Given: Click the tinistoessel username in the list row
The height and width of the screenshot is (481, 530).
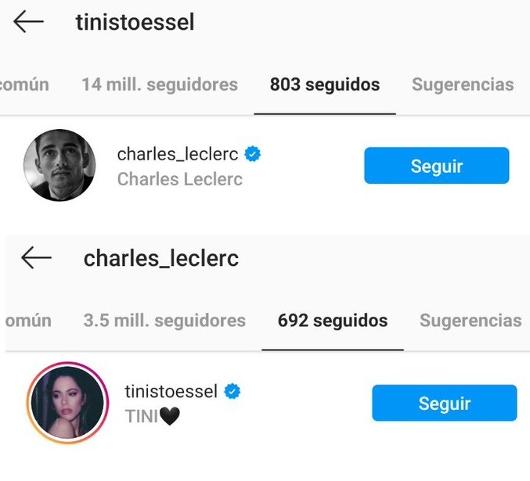Looking at the screenshot, I should coord(171,392).
